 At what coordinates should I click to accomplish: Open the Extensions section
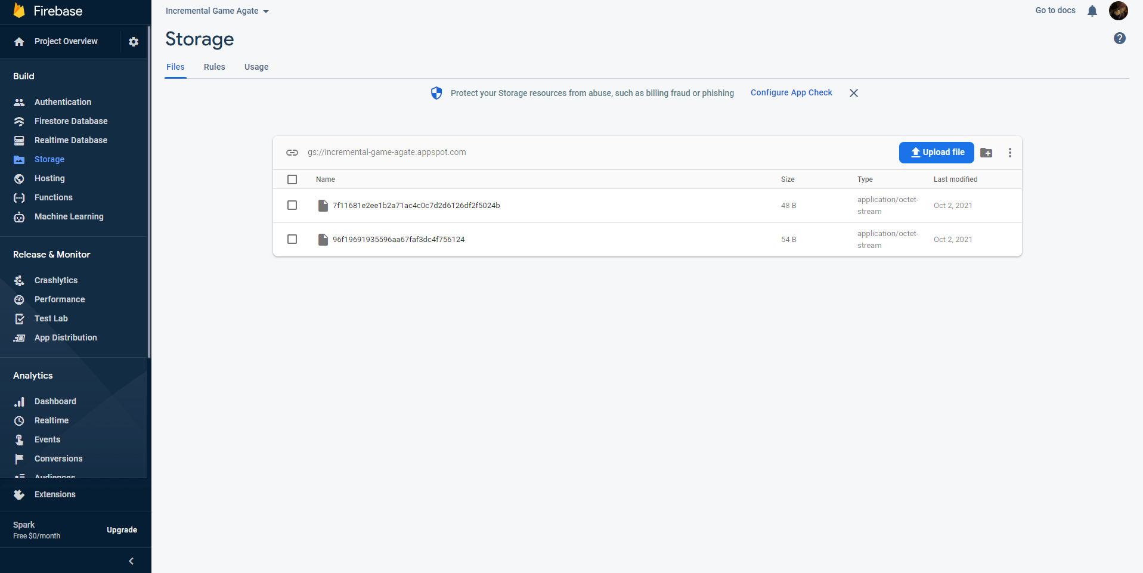pos(55,494)
